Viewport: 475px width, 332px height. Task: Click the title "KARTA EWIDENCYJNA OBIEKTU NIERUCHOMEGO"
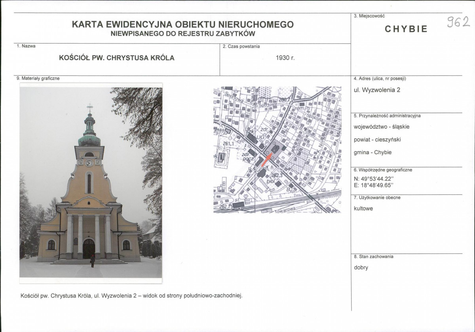click(x=183, y=25)
